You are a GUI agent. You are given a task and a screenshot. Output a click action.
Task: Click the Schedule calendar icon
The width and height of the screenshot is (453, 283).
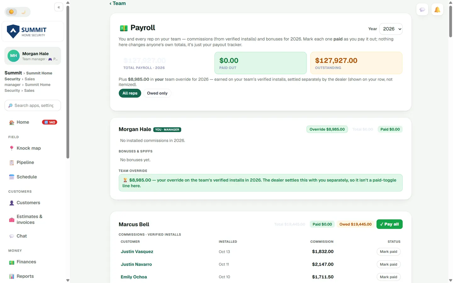point(12,177)
